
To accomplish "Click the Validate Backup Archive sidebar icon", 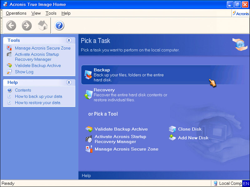I will pos(9,65).
